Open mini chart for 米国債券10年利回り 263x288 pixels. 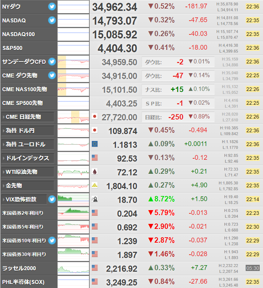(x=73, y=241)
